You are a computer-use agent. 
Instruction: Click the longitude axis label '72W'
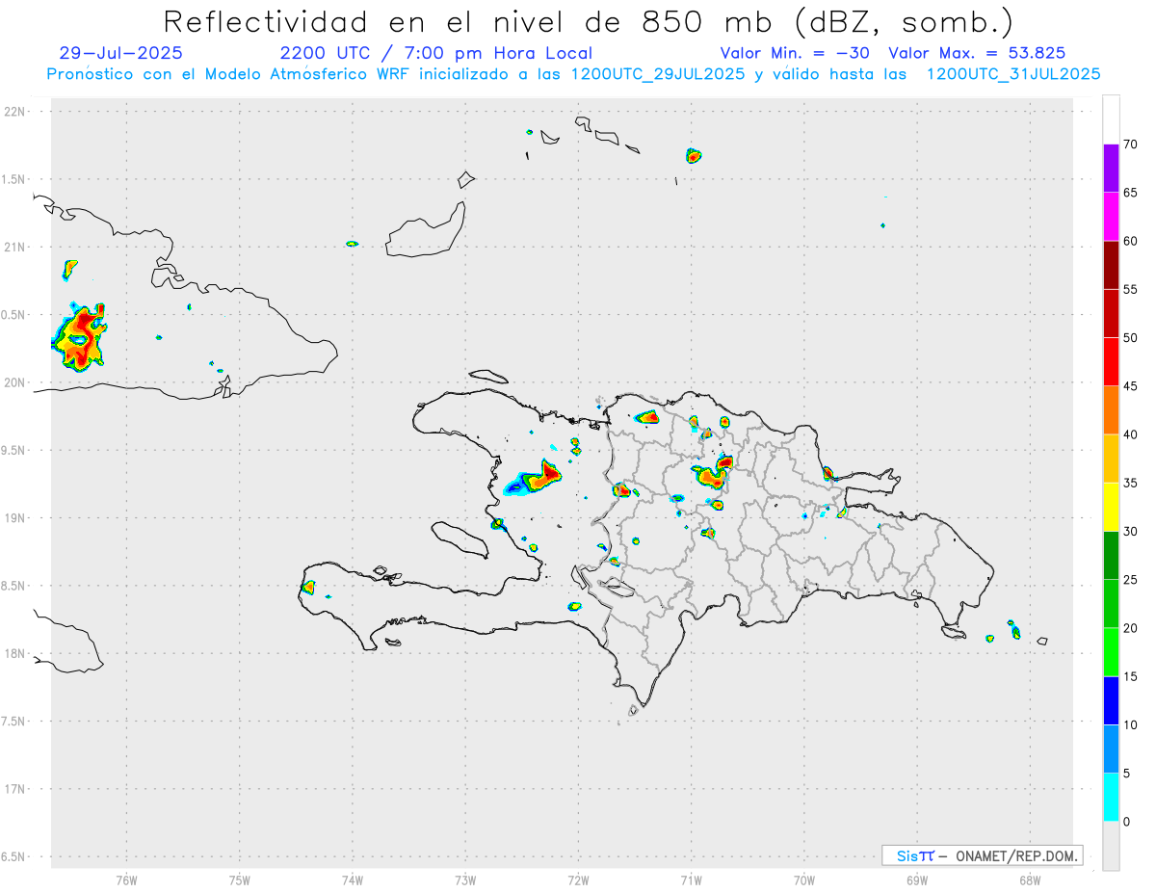pos(578,880)
